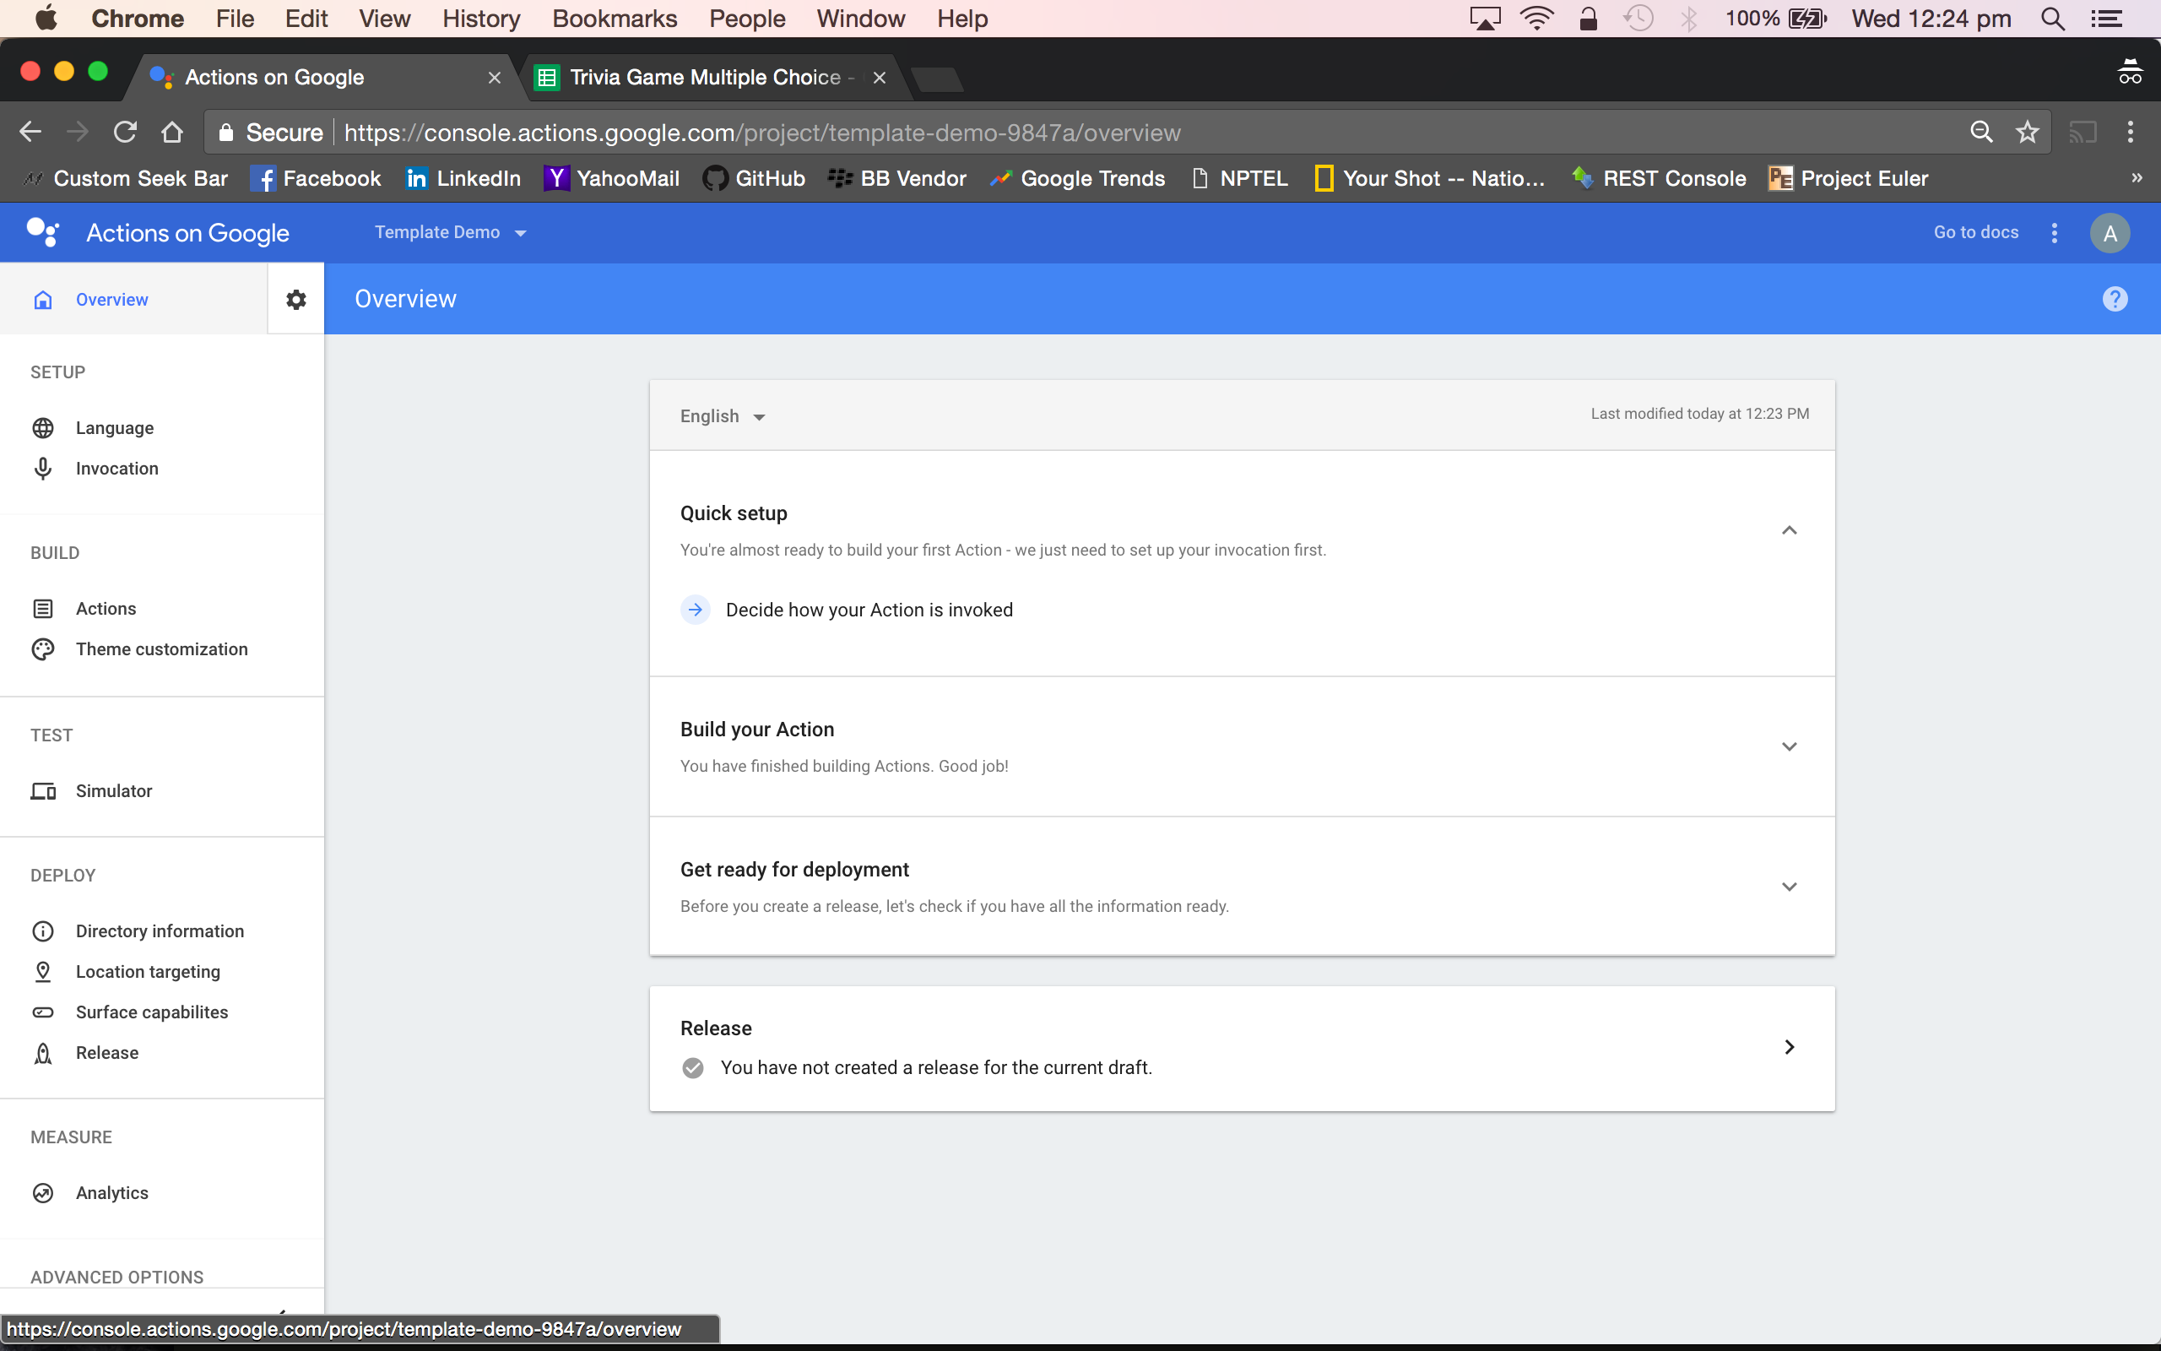Click the Overview home icon in sidebar
The image size is (2161, 1351).
[43, 299]
